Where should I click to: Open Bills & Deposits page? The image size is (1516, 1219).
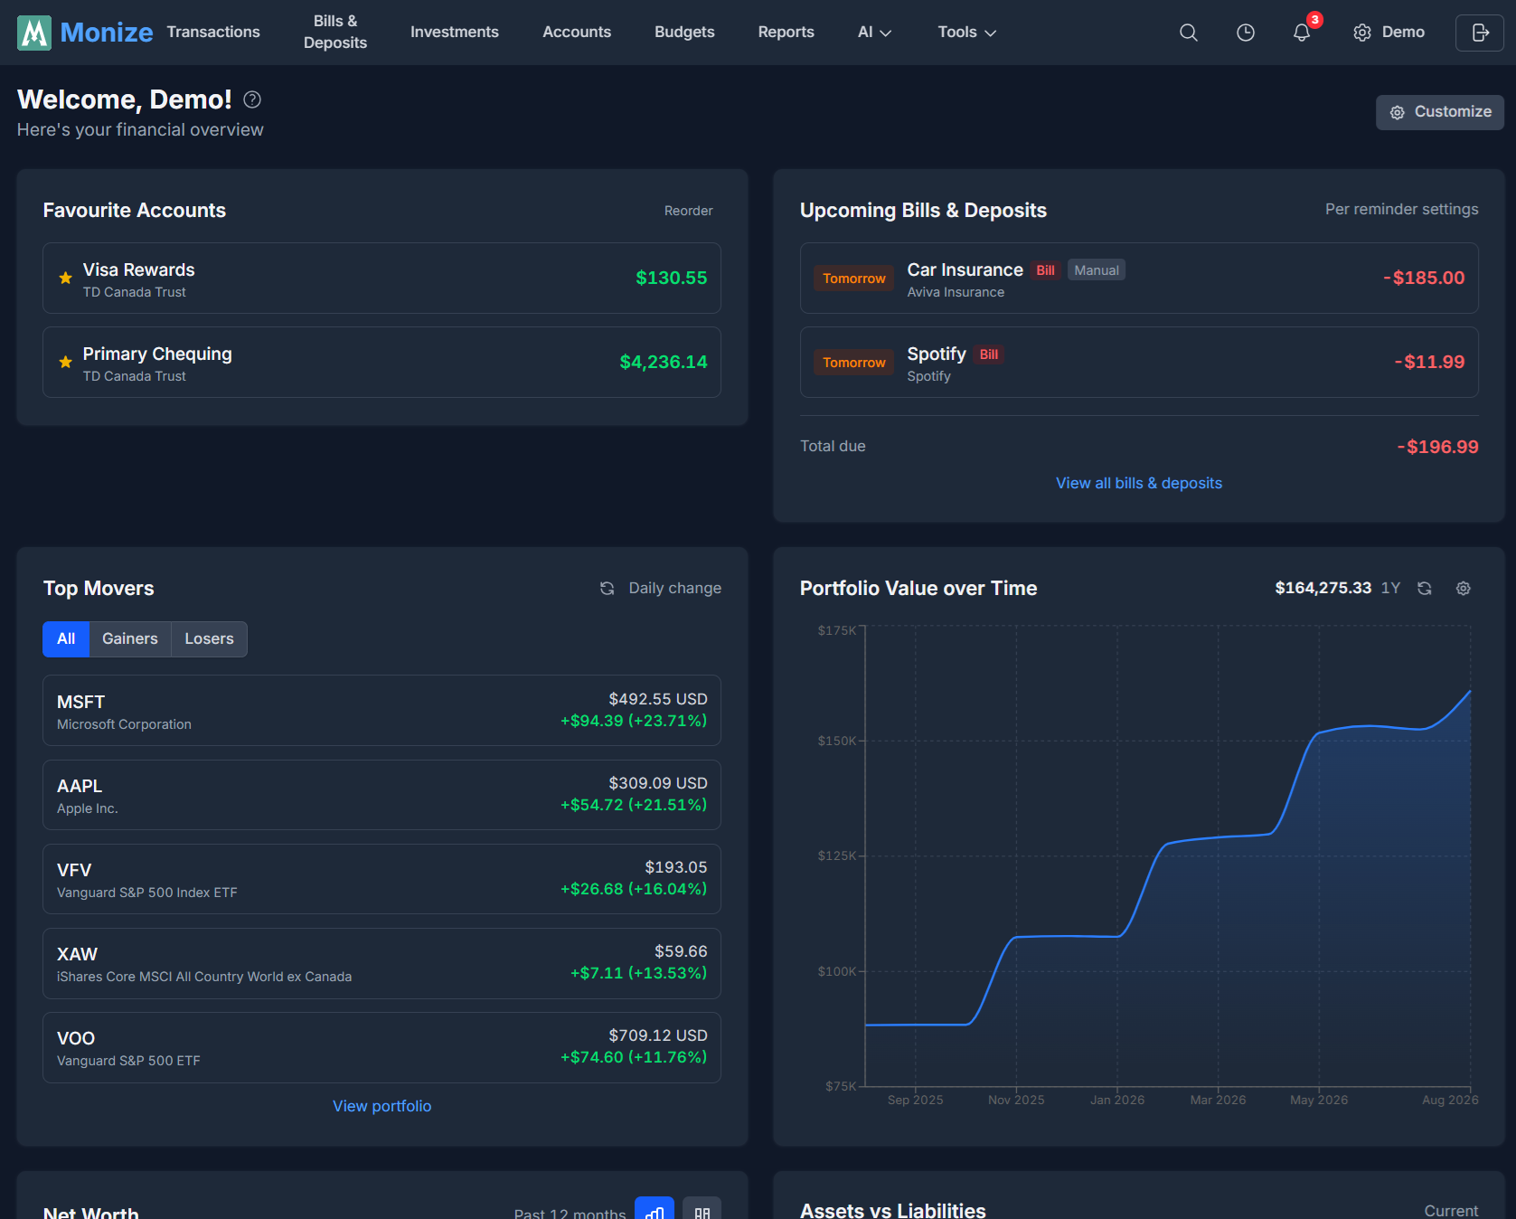click(x=335, y=33)
